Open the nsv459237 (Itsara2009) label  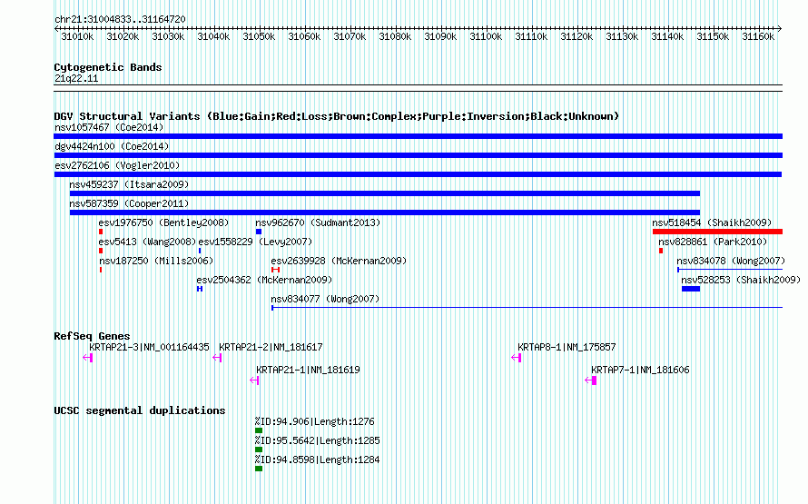129,184
